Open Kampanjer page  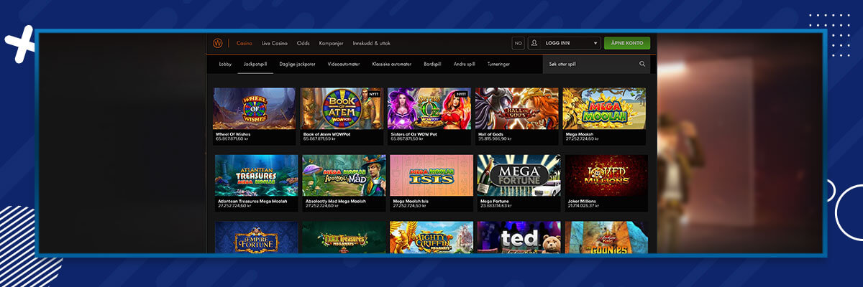click(332, 43)
